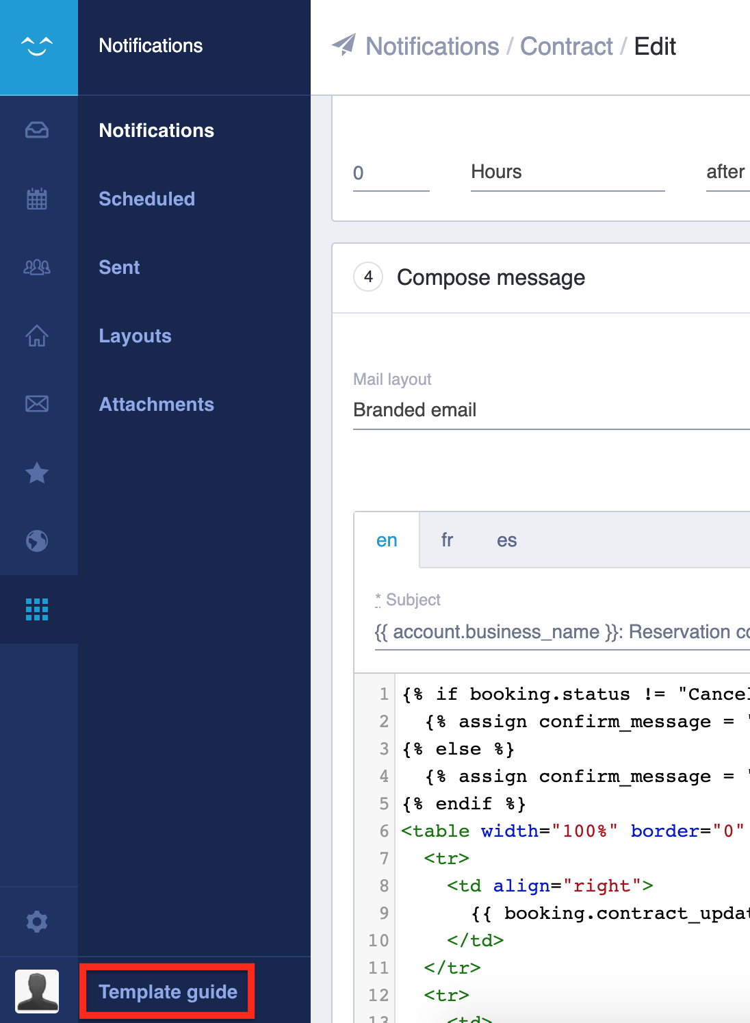Click the smiley logo at top left
This screenshot has height=1023, width=750.
coord(38,45)
